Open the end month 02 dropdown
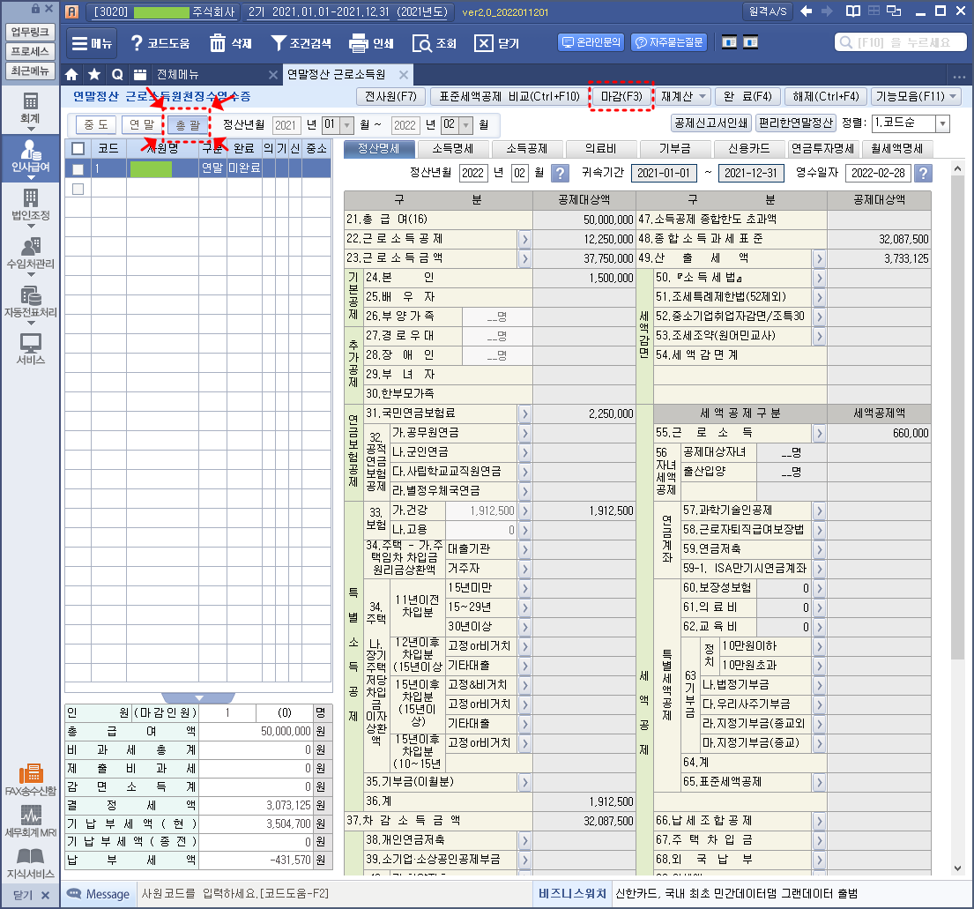Image resolution: width=974 pixels, height=909 pixels. (x=465, y=125)
